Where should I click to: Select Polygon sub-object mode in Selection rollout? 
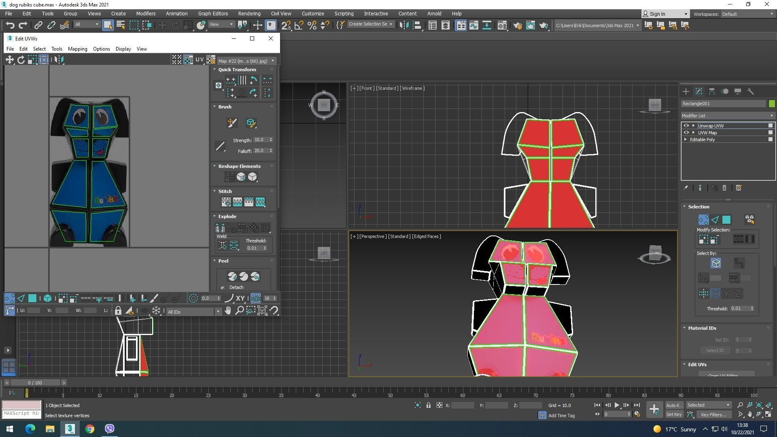[726, 220]
